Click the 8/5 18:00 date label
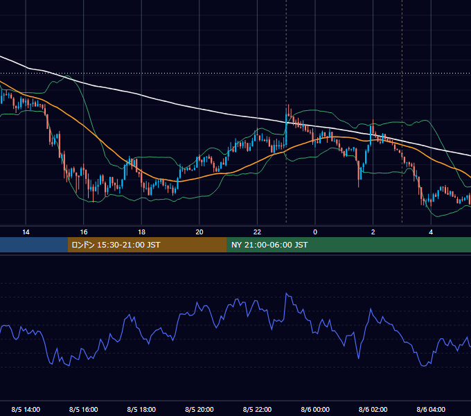 coord(141,409)
